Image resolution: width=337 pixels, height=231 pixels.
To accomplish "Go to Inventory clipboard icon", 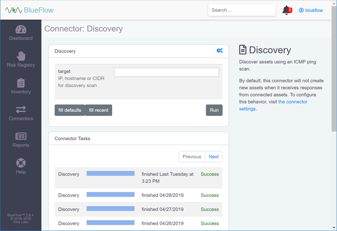I will (x=21, y=83).
